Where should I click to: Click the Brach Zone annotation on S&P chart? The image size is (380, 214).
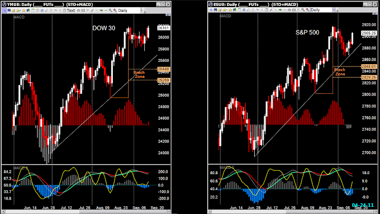click(340, 72)
